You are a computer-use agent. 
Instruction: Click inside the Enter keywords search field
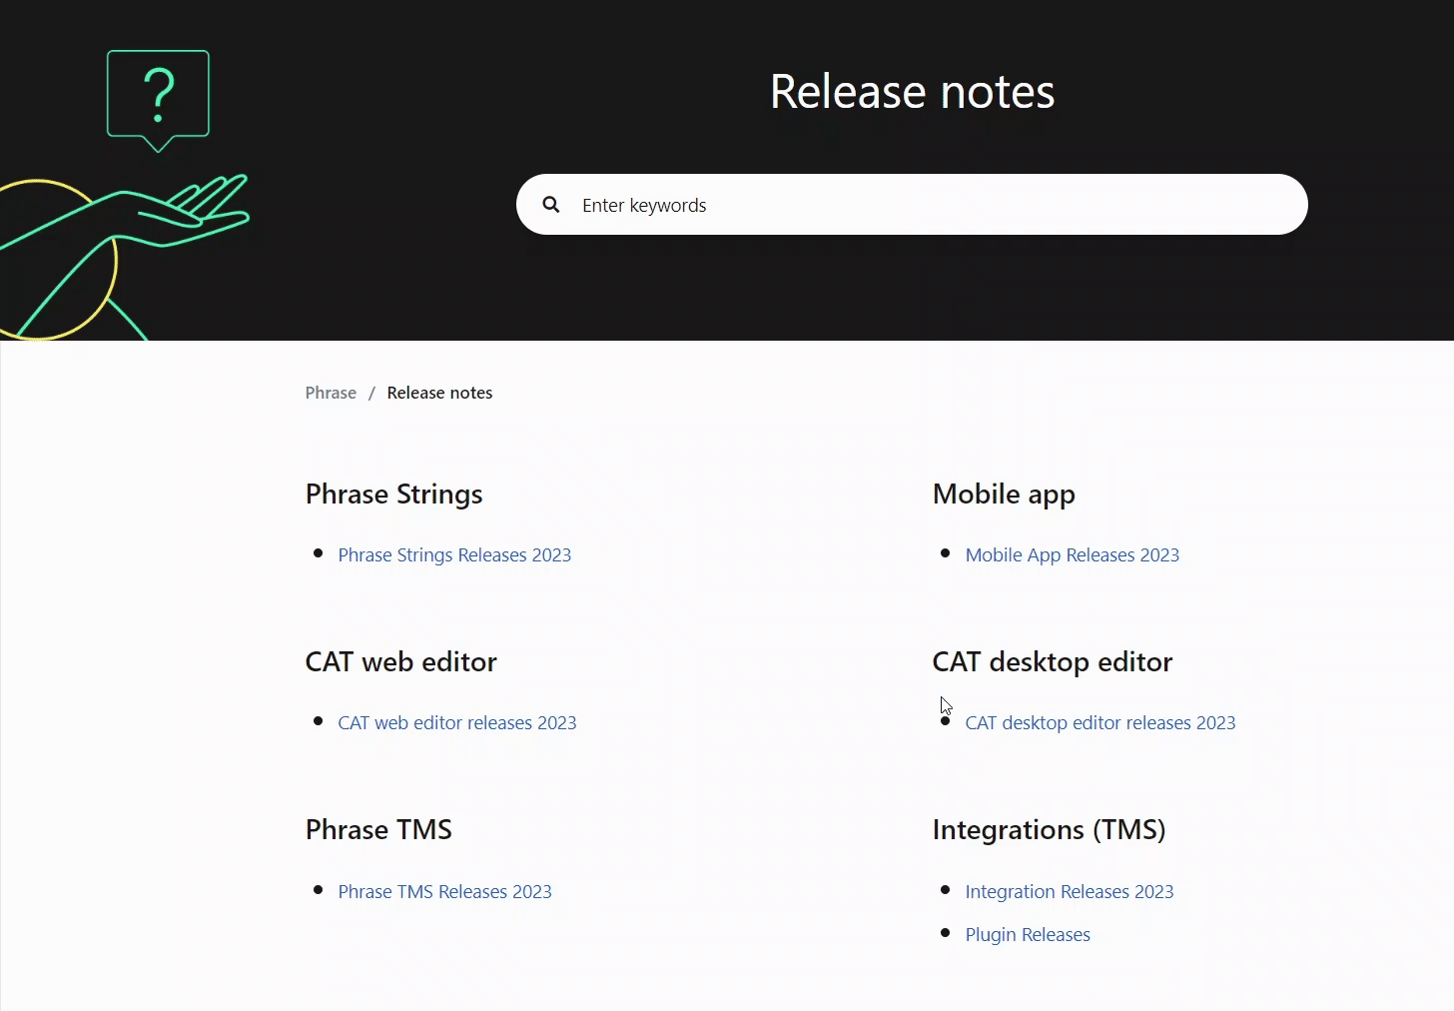pos(899,204)
